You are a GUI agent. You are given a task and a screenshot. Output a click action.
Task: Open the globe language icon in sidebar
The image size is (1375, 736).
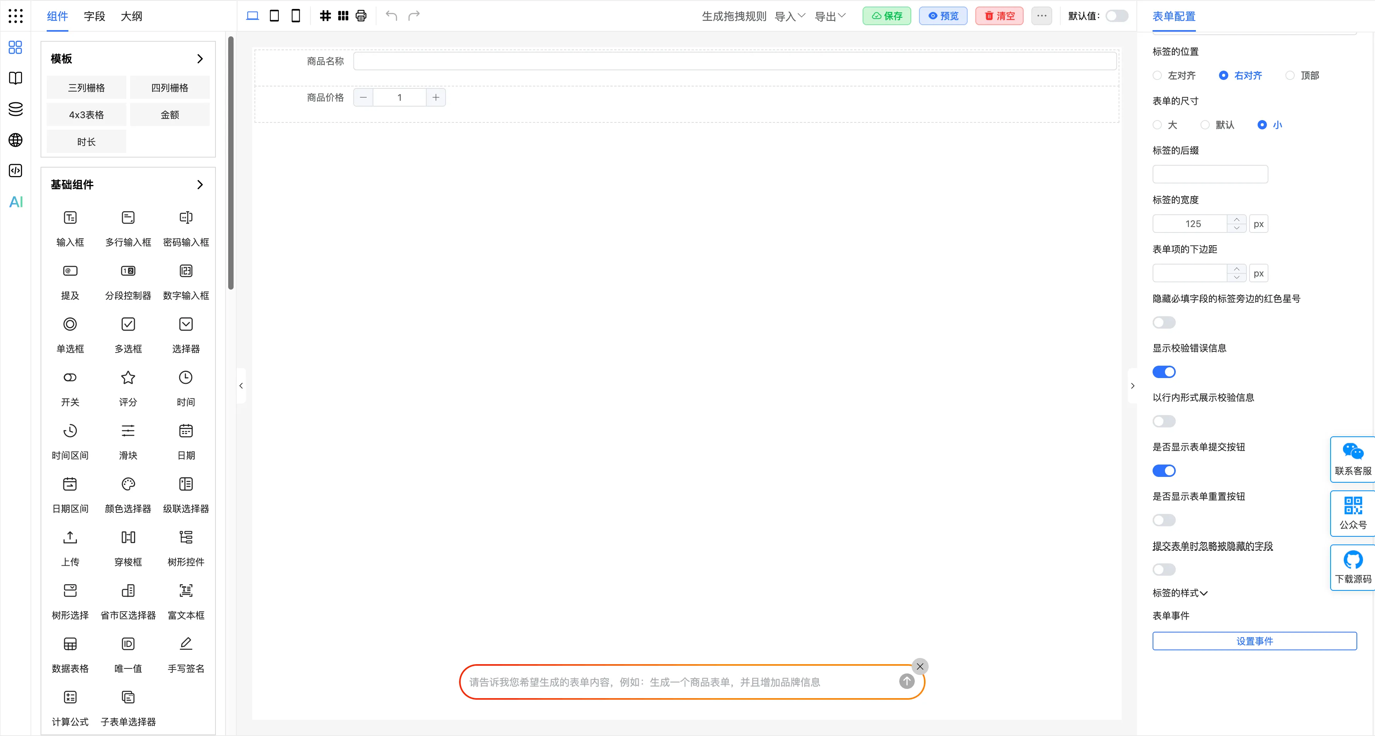16,140
